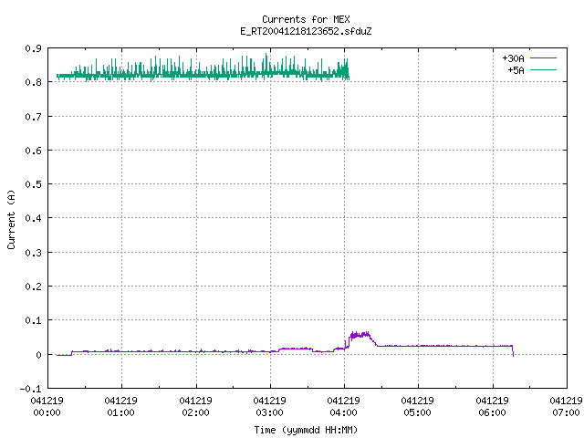Click the y-axis tick value 0
This screenshot has width=584, height=438.
pos(38,355)
